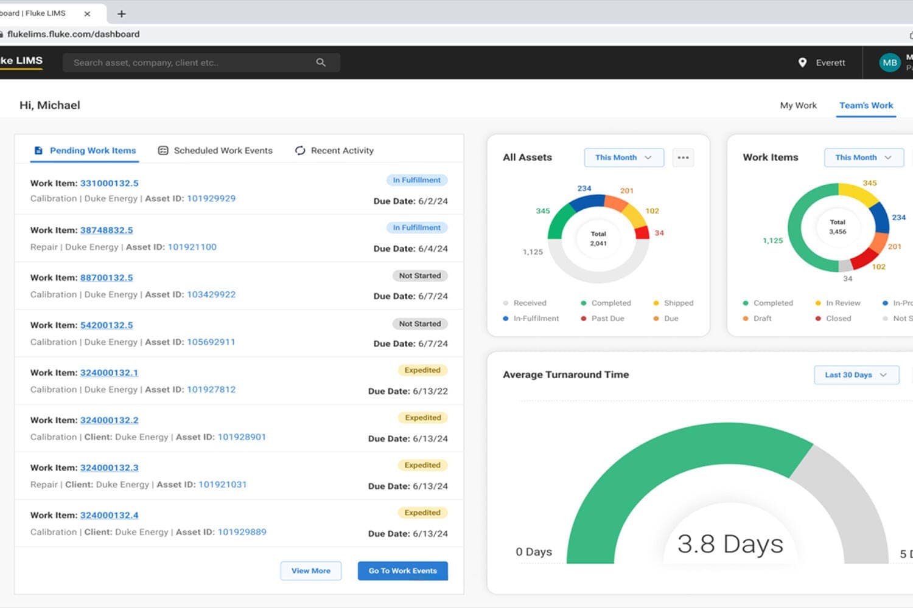Open asset ID 101929929

(211, 198)
